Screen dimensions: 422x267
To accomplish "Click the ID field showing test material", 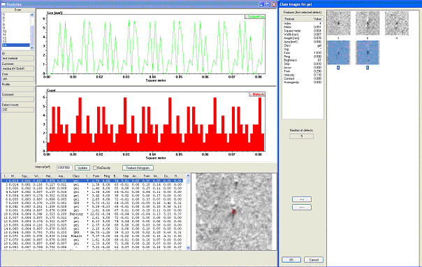I will pos(18,58).
